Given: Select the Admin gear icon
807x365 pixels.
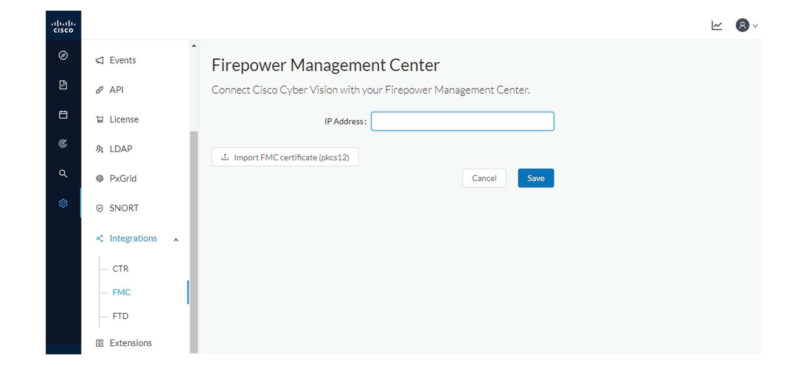Looking at the screenshot, I should tap(63, 203).
